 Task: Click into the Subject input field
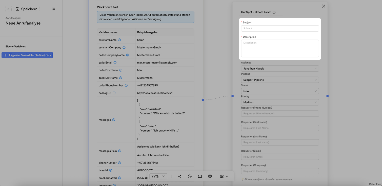tap(280, 28)
